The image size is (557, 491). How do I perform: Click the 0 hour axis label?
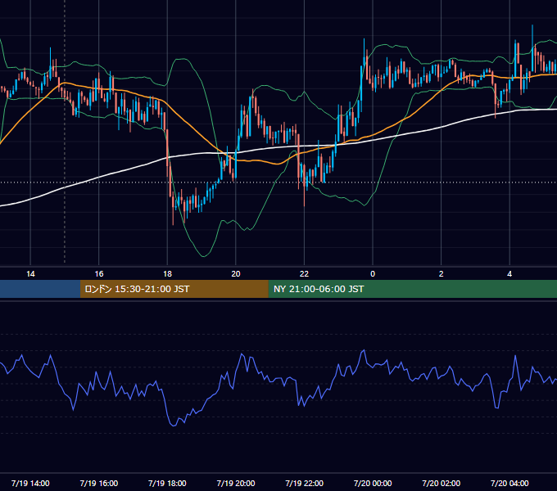(373, 274)
